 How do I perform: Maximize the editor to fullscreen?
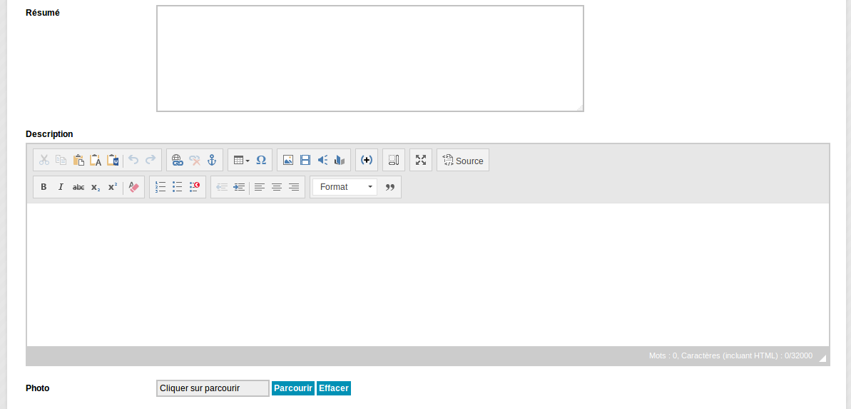[x=421, y=160]
